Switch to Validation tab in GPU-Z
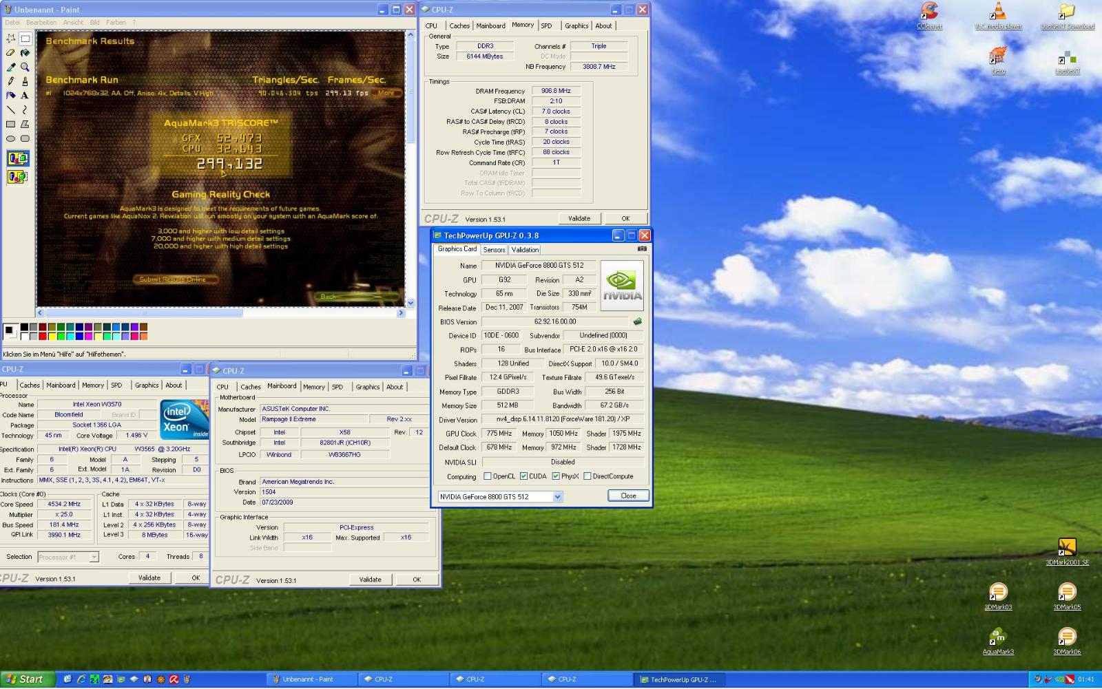The image size is (1102, 689). pos(525,250)
